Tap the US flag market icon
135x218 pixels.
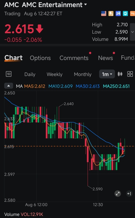coord(104,13)
